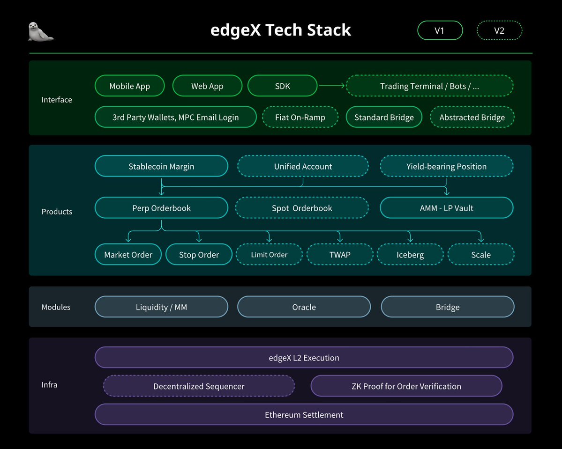Select the Abstracted Bridge pill
Screen dimensions: 562x449
(x=472, y=117)
